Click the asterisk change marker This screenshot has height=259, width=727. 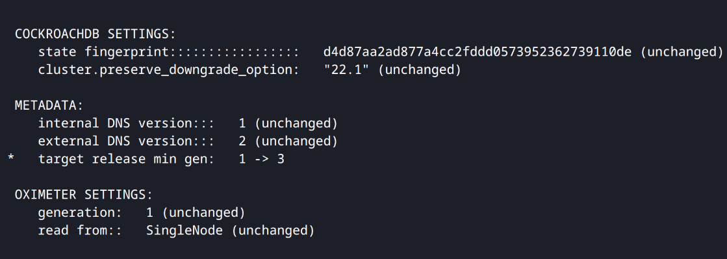click(x=11, y=159)
